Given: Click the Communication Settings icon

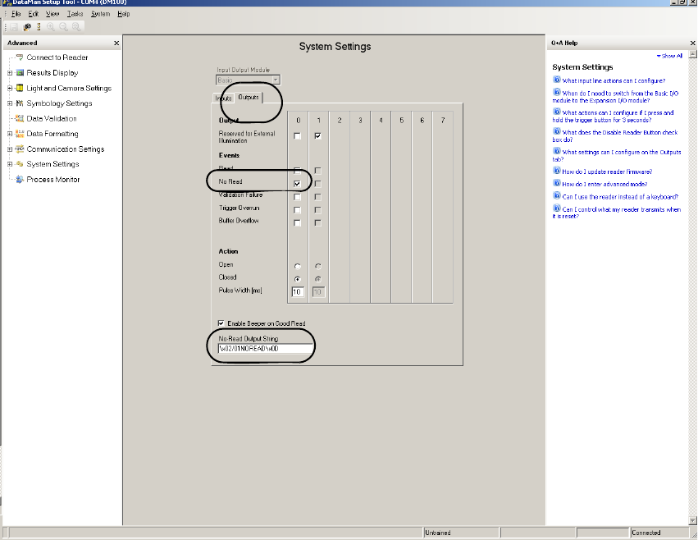Looking at the screenshot, I should pos(20,149).
